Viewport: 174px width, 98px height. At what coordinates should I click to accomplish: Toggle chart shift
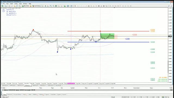[62, 6]
